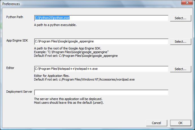Click the Editor label
195x130 pixels.
click(x=10, y=68)
